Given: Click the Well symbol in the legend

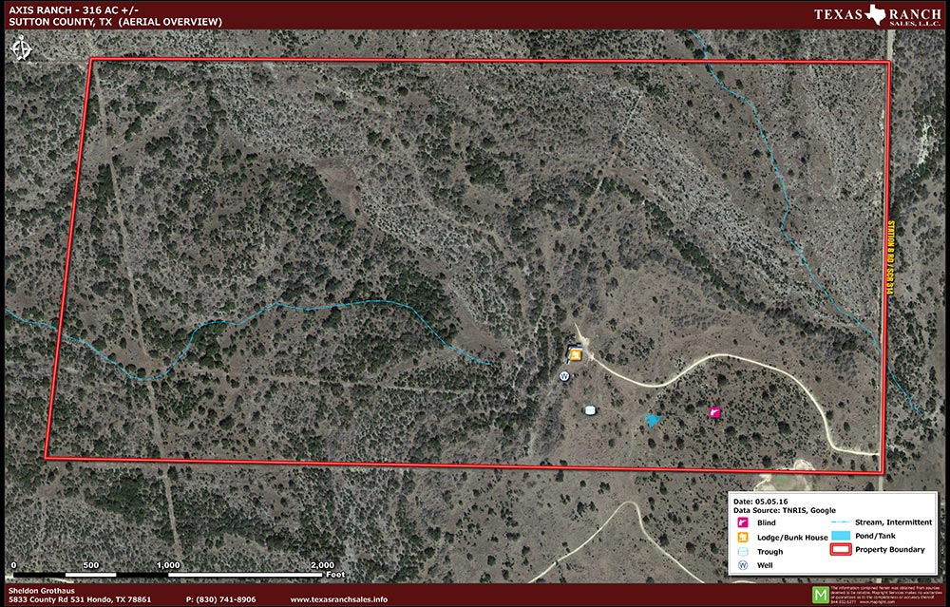Looking at the screenshot, I should pos(743,565).
